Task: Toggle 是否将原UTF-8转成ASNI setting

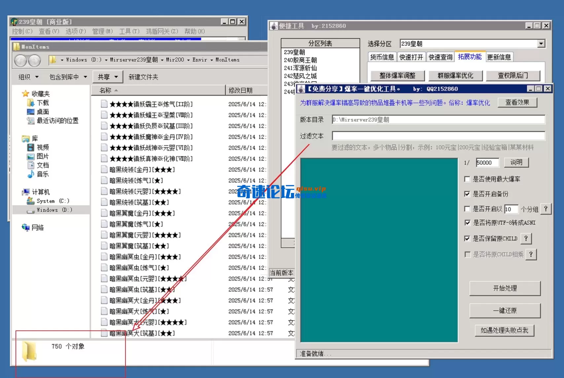Action: tap(467, 223)
